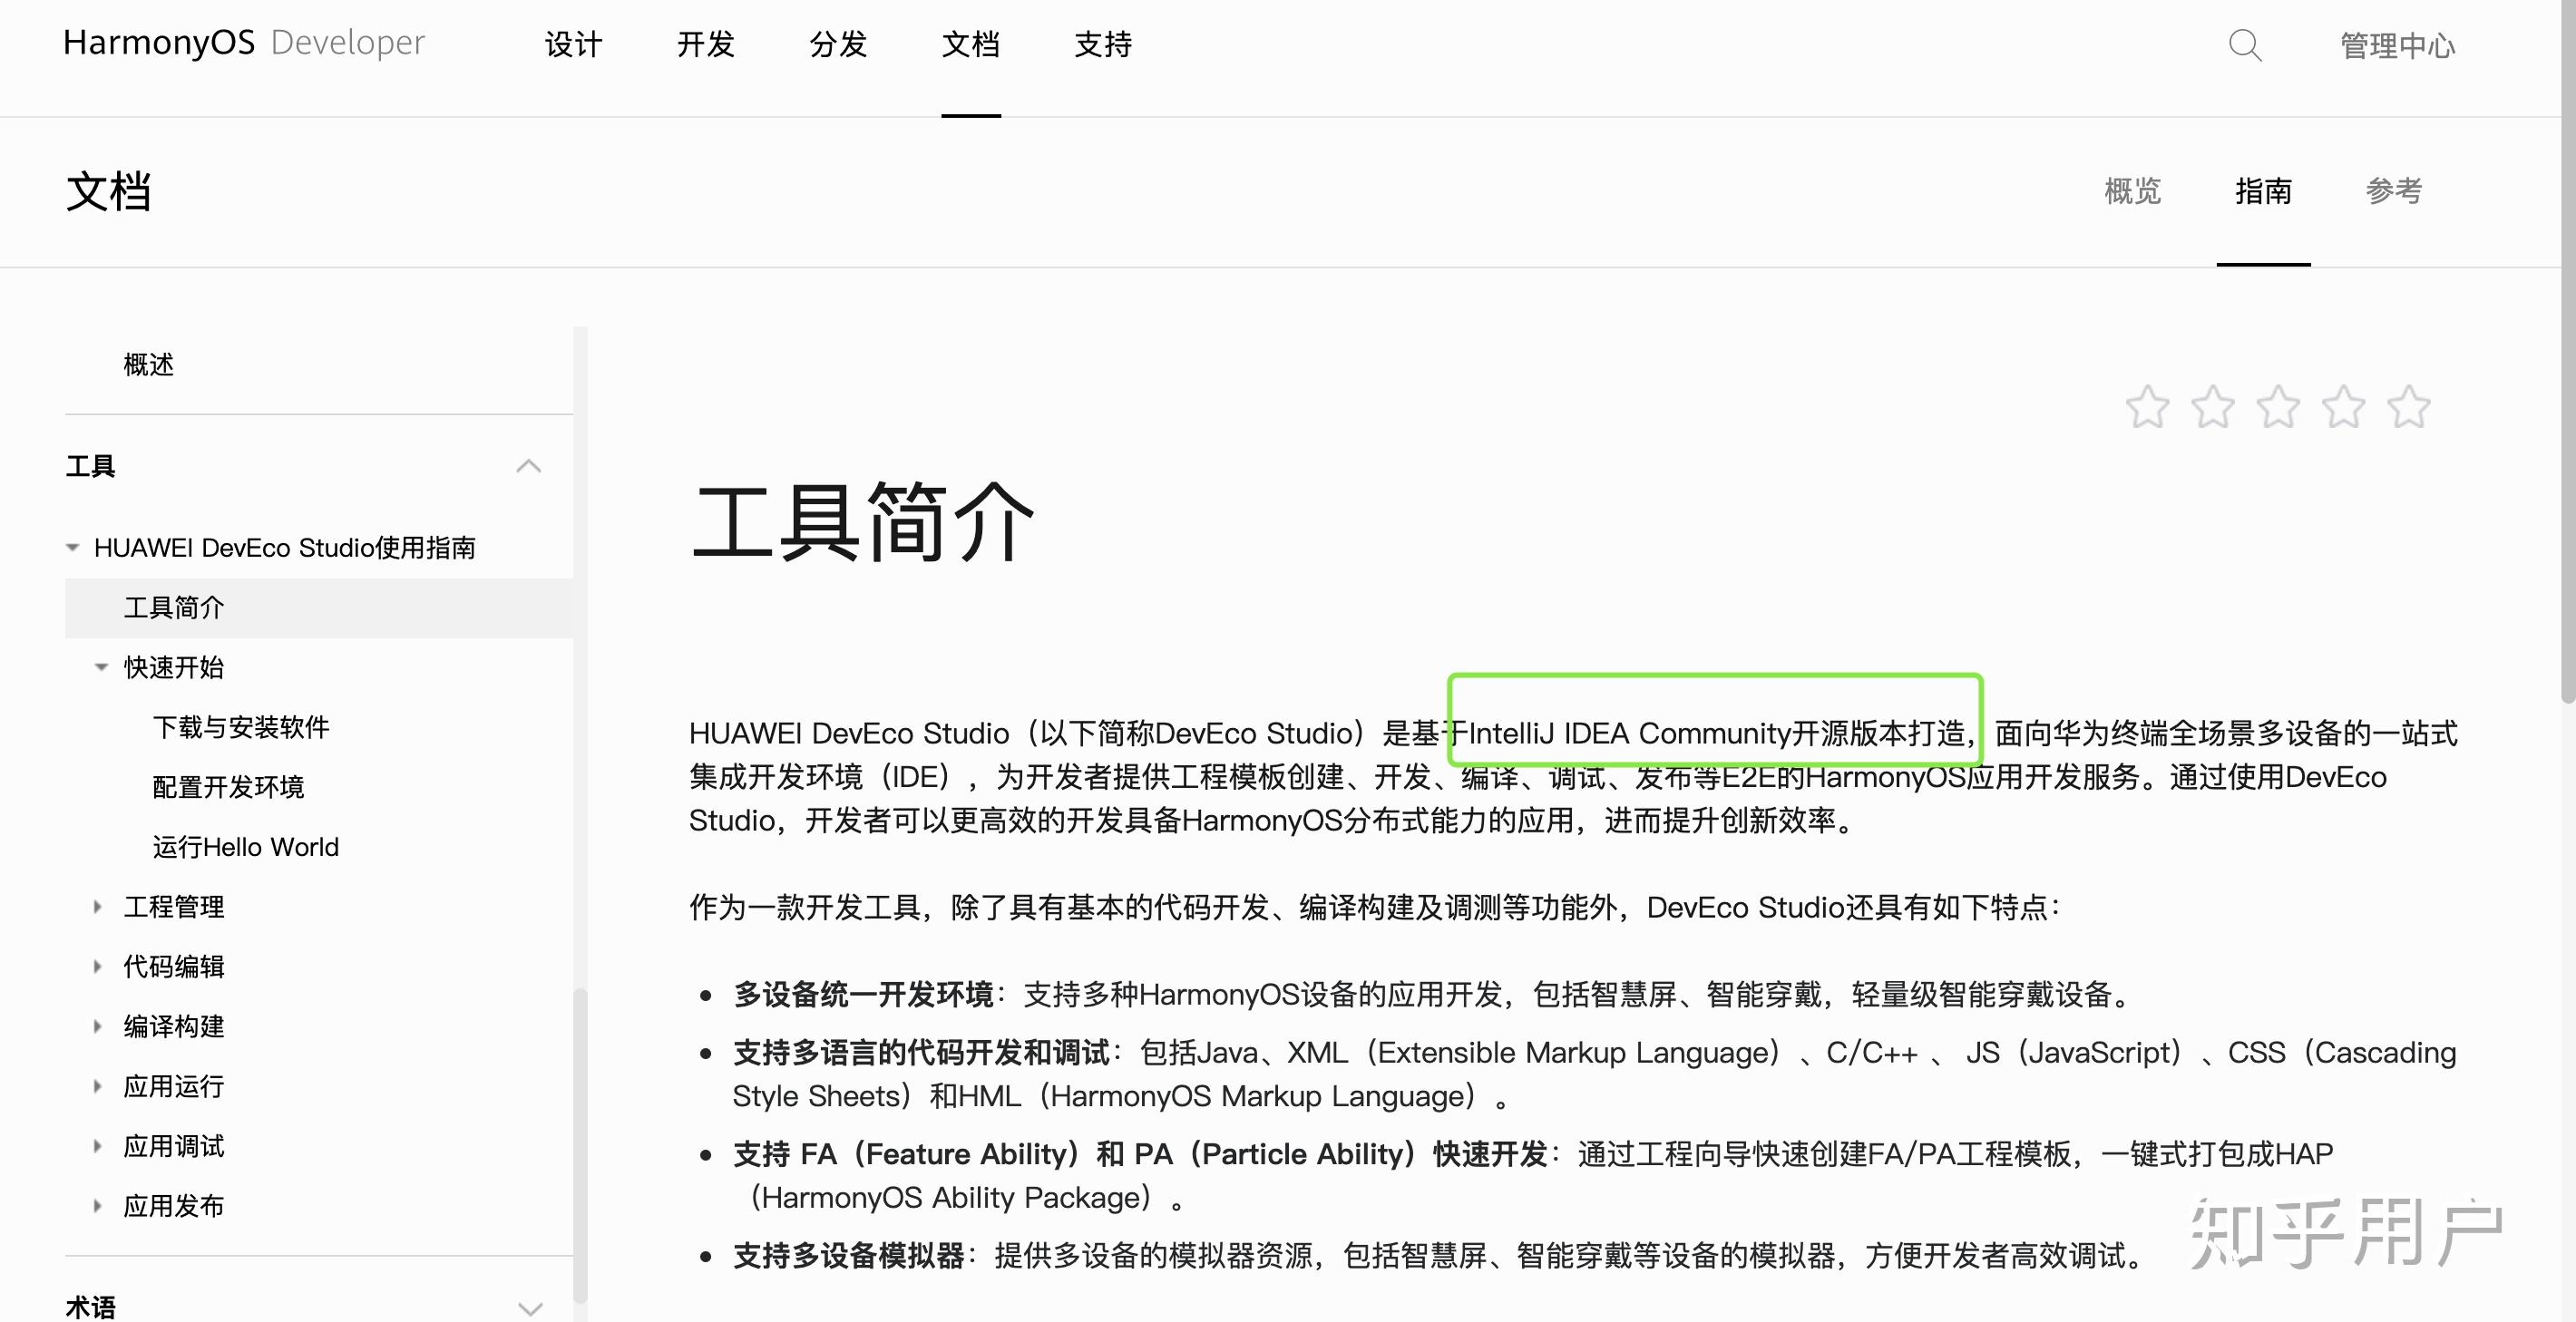Select 运行Hello World in sidebar
Image resolution: width=2576 pixels, height=1322 pixels.
tap(246, 847)
